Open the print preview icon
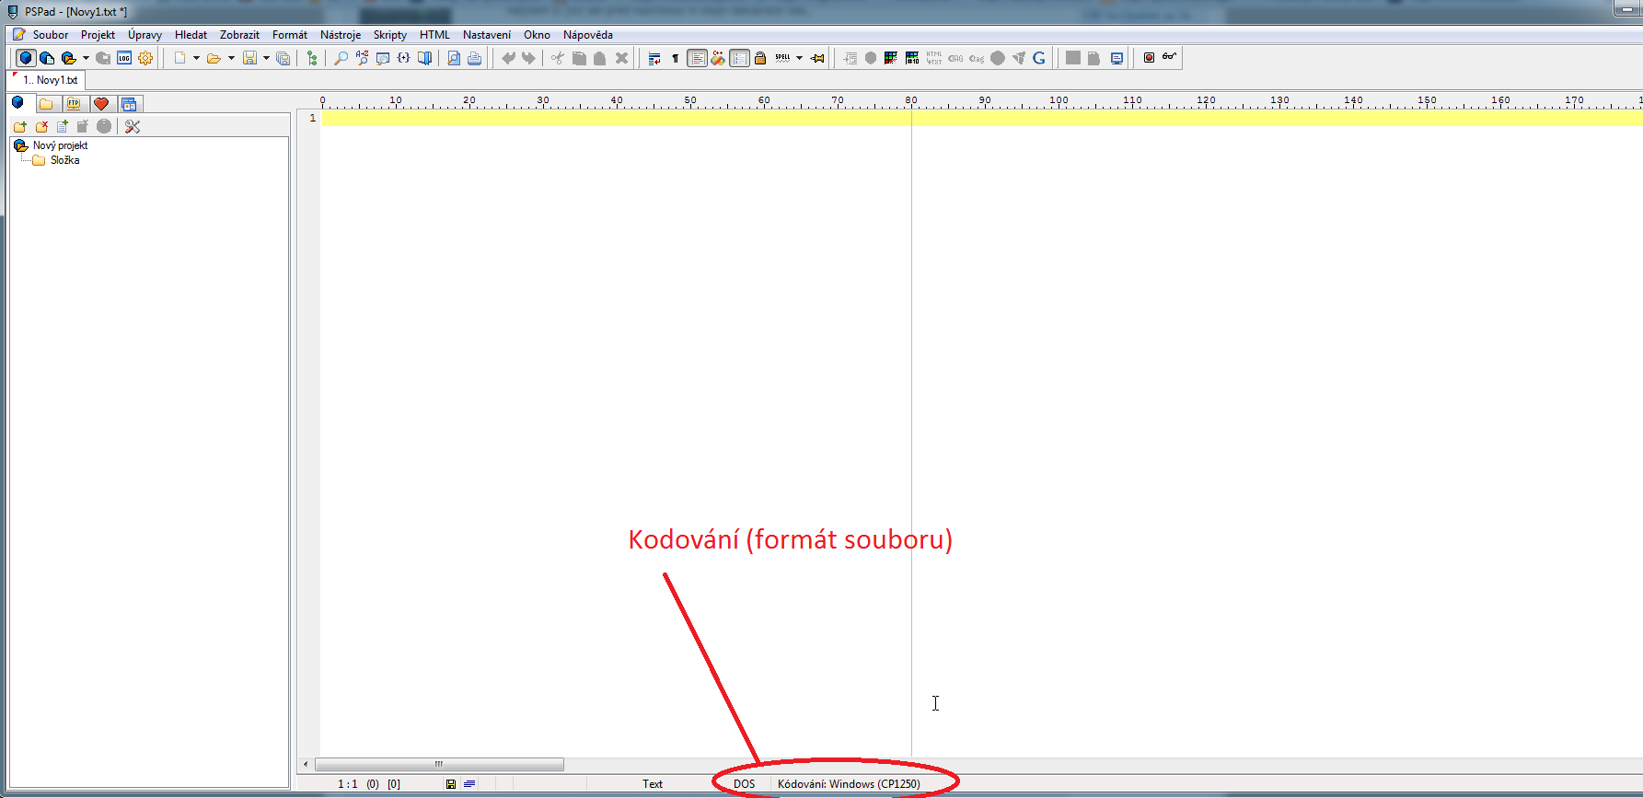Viewport: 1643px width, 798px height. 454,58
